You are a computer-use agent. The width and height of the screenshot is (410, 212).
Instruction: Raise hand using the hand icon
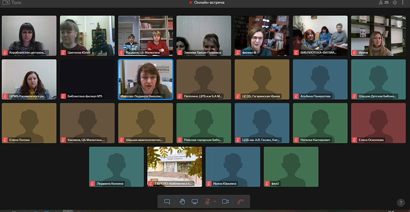click(181, 202)
